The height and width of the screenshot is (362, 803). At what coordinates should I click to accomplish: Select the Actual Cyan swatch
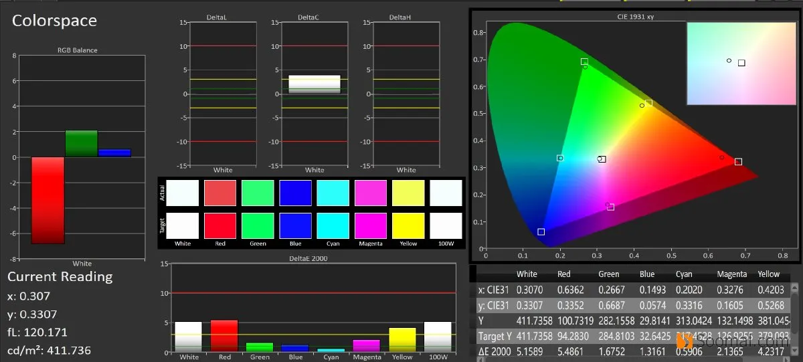point(333,193)
